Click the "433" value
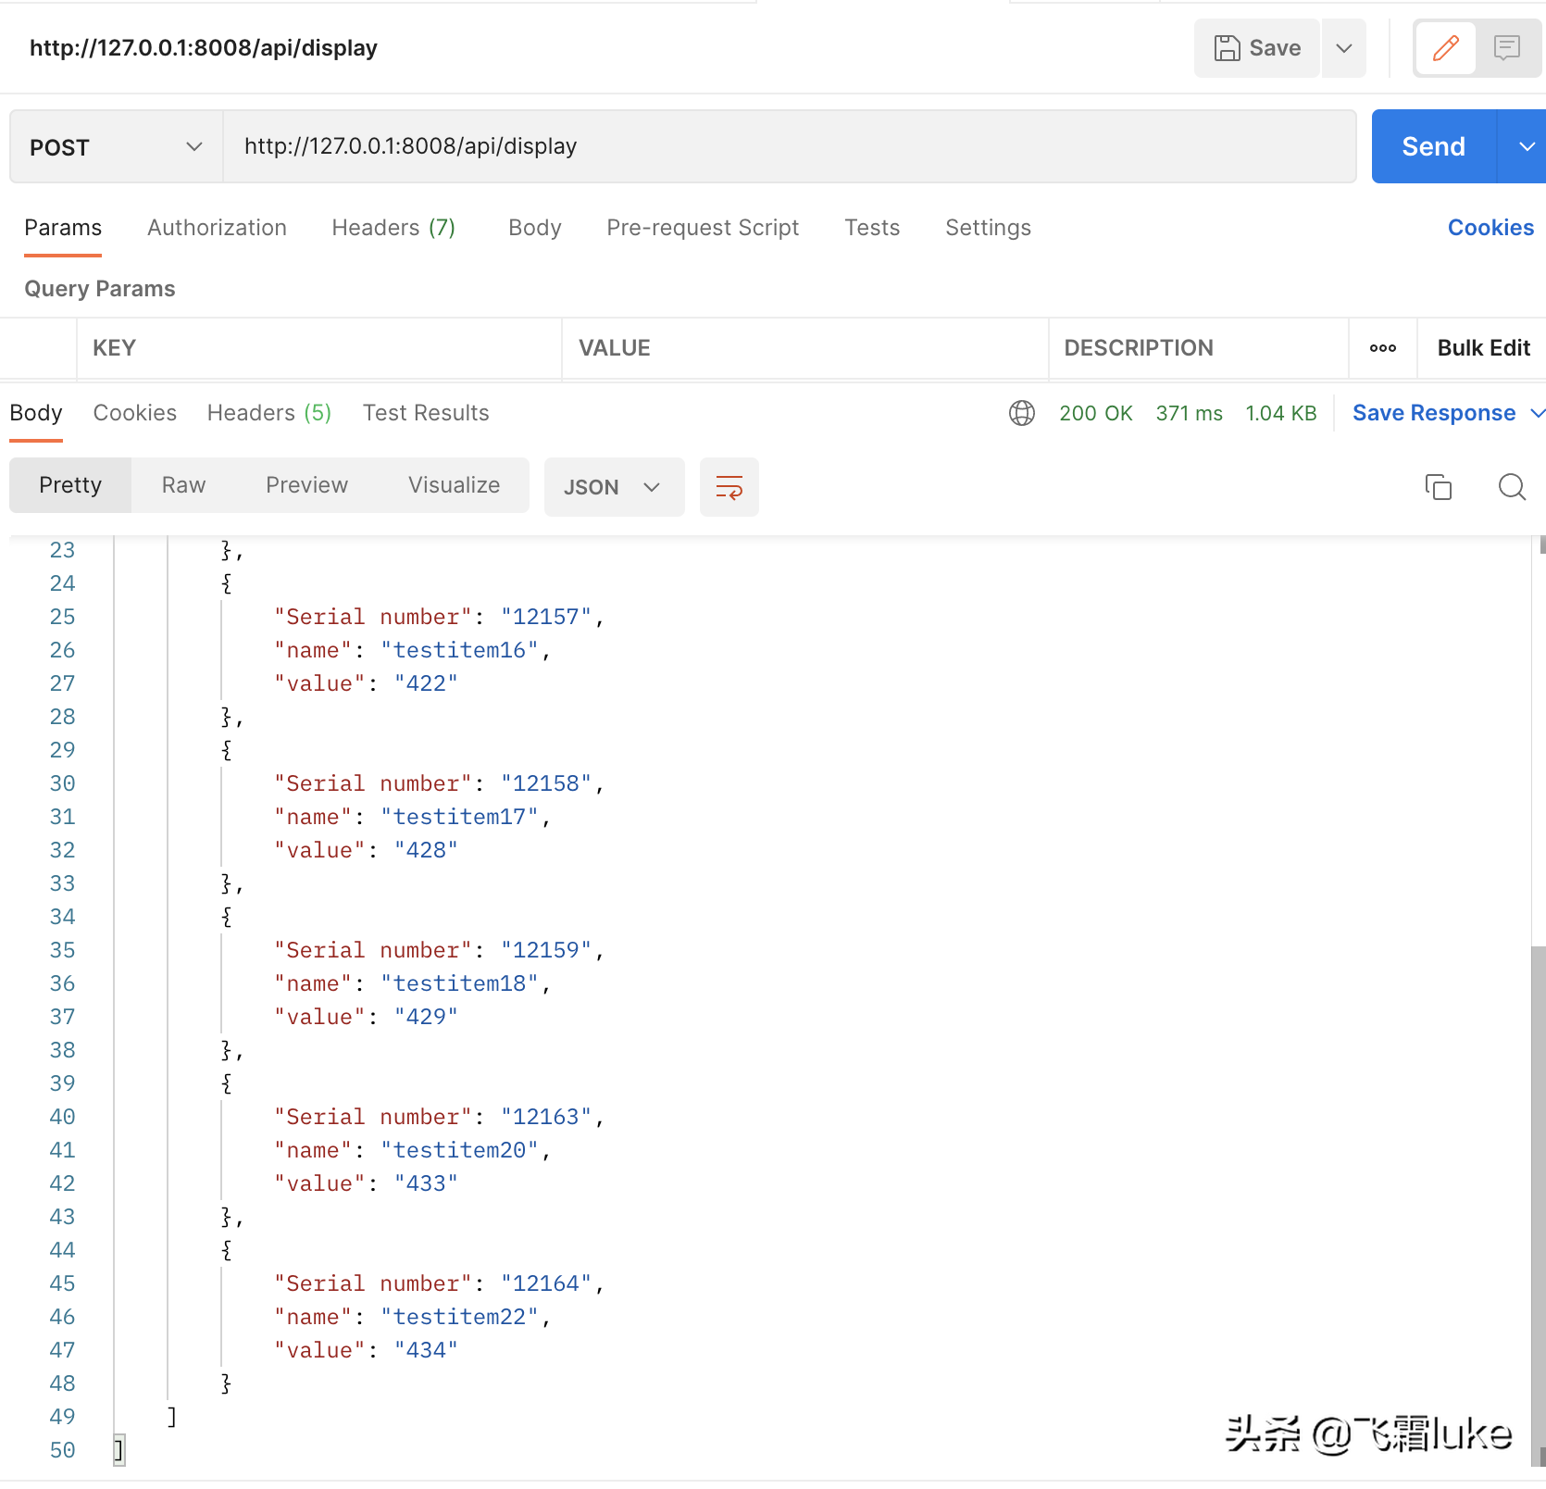The image size is (1546, 1489). (x=426, y=1184)
